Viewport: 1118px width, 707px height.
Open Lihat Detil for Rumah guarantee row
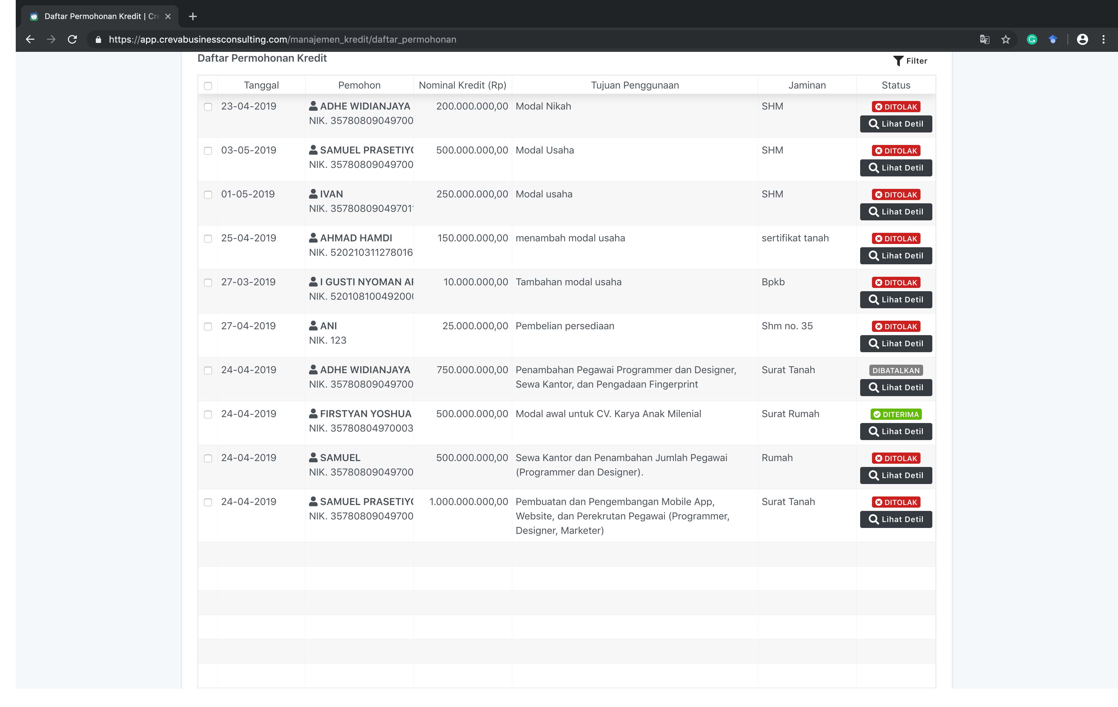pyautogui.click(x=896, y=475)
